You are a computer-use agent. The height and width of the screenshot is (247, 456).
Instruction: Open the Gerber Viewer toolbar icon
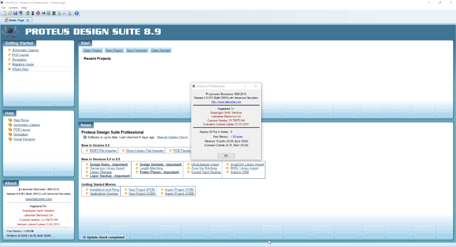click(x=49, y=13)
